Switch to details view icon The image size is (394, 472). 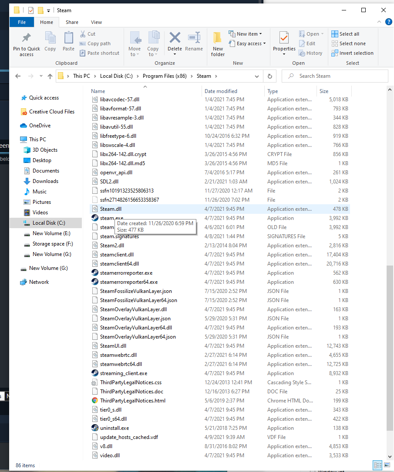(378, 465)
